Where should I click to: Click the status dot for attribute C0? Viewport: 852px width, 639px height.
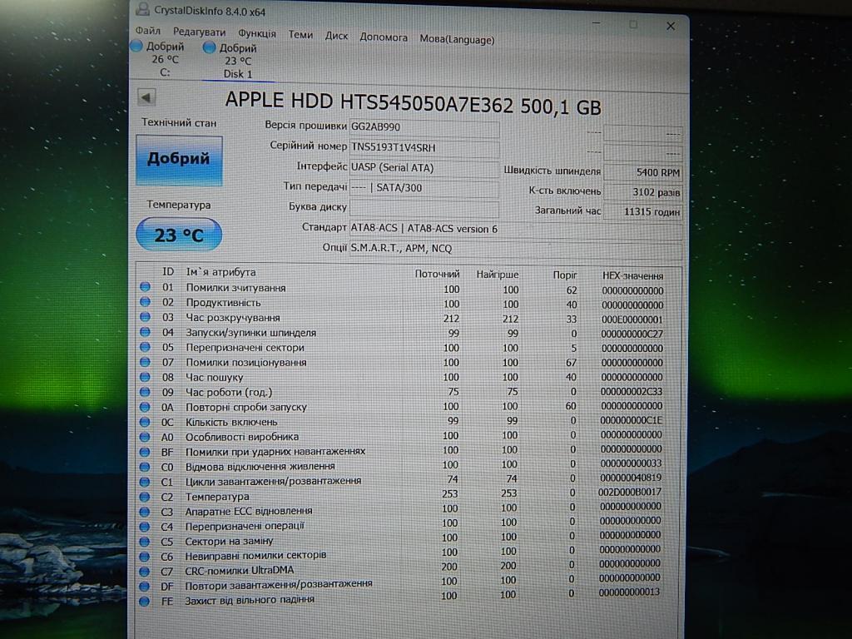tap(145, 466)
